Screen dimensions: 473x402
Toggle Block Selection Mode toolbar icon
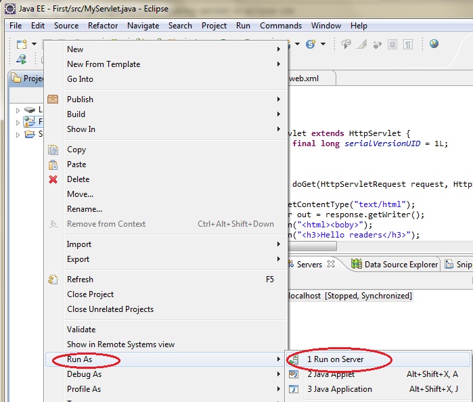tap(392, 45)
